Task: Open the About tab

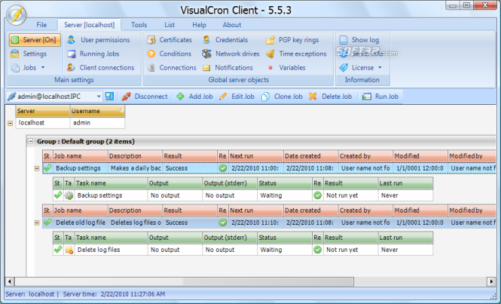Action: [231, 25]
